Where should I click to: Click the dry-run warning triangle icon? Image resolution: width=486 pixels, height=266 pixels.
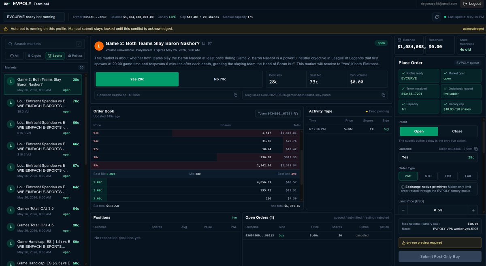pos(404,243)
